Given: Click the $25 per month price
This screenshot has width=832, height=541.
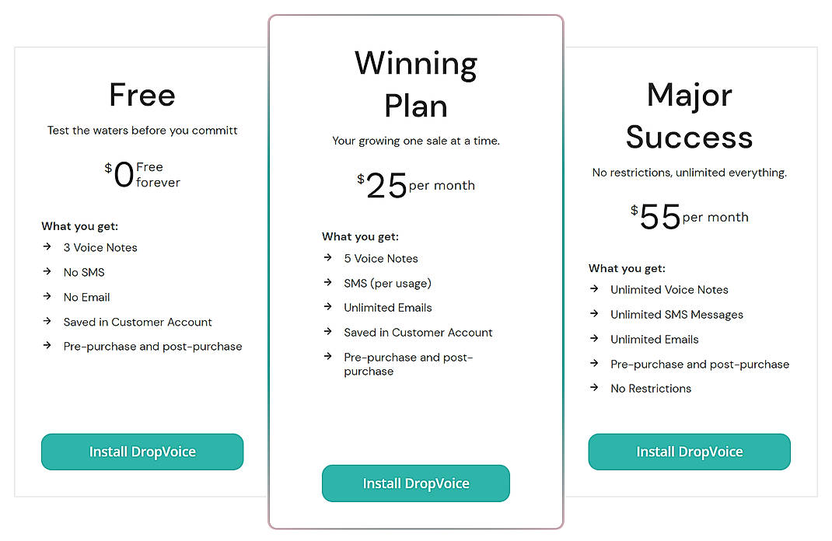Looking at the screenshot, I should (x=415, y=183).
